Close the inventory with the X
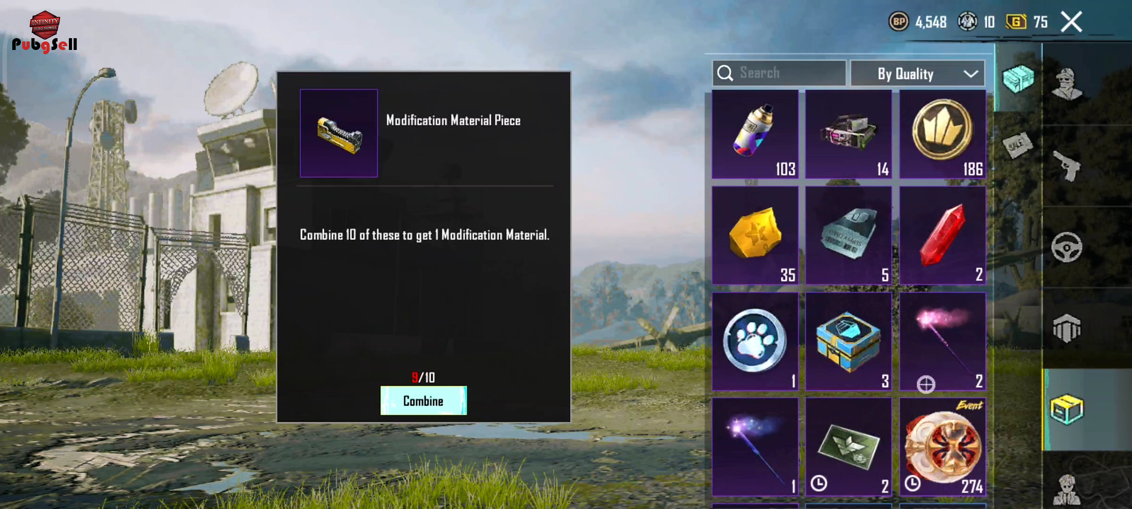1132x509 pixels. coord(1071,22)
